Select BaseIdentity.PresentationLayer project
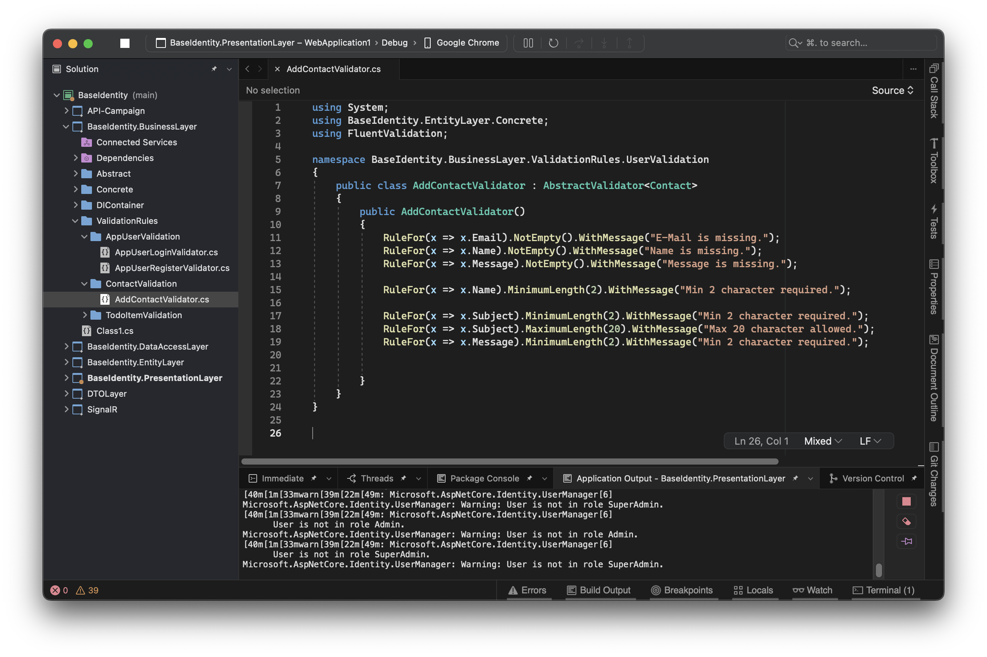 pos(154,378)
